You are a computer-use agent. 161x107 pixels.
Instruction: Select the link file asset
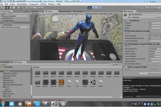[77, 83]
